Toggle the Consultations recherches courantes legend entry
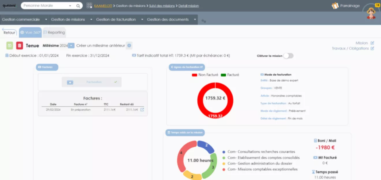 [x=259, y=152]
